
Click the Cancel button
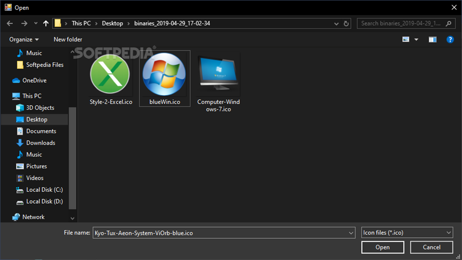(432, 247)
